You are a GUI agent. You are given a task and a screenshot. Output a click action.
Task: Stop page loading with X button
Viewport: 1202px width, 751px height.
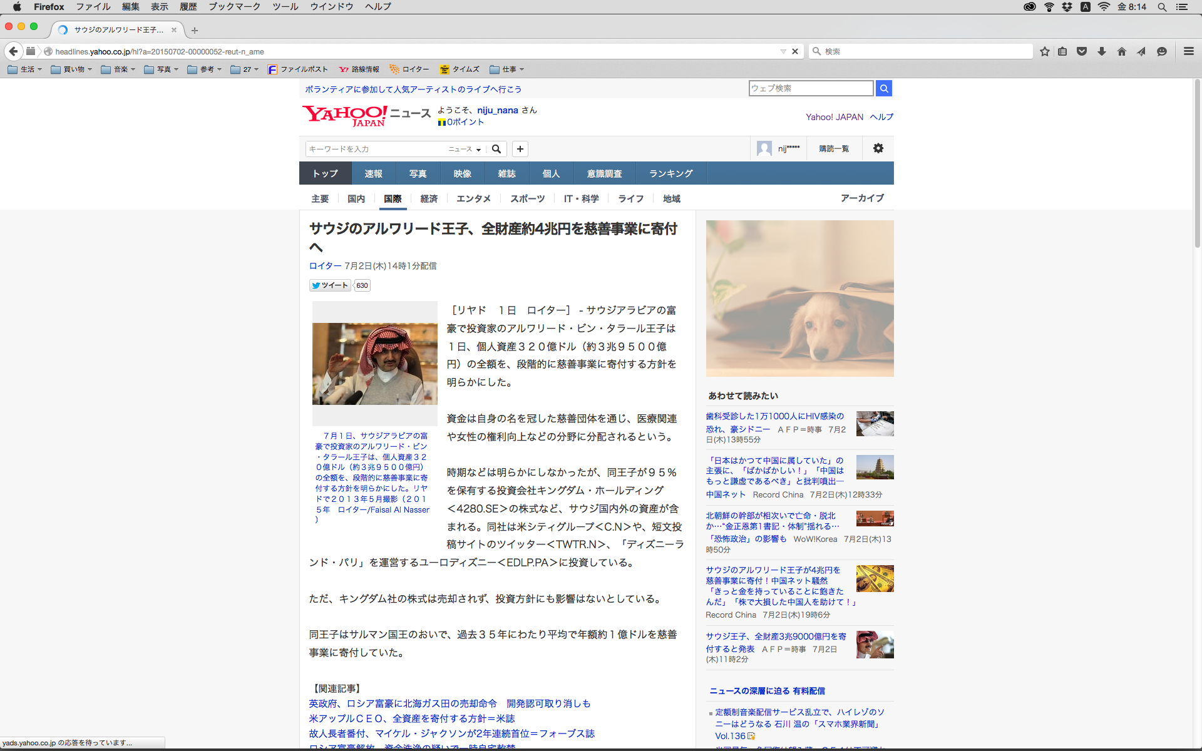pos(795,51)
